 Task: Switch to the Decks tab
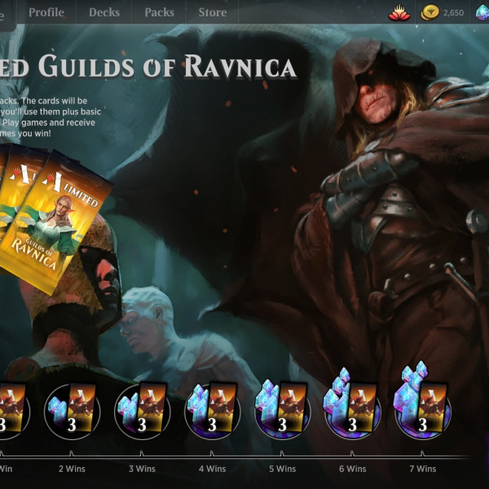(104, 12)
